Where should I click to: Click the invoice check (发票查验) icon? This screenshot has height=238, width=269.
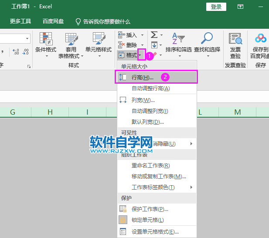(x=235, y=39)
